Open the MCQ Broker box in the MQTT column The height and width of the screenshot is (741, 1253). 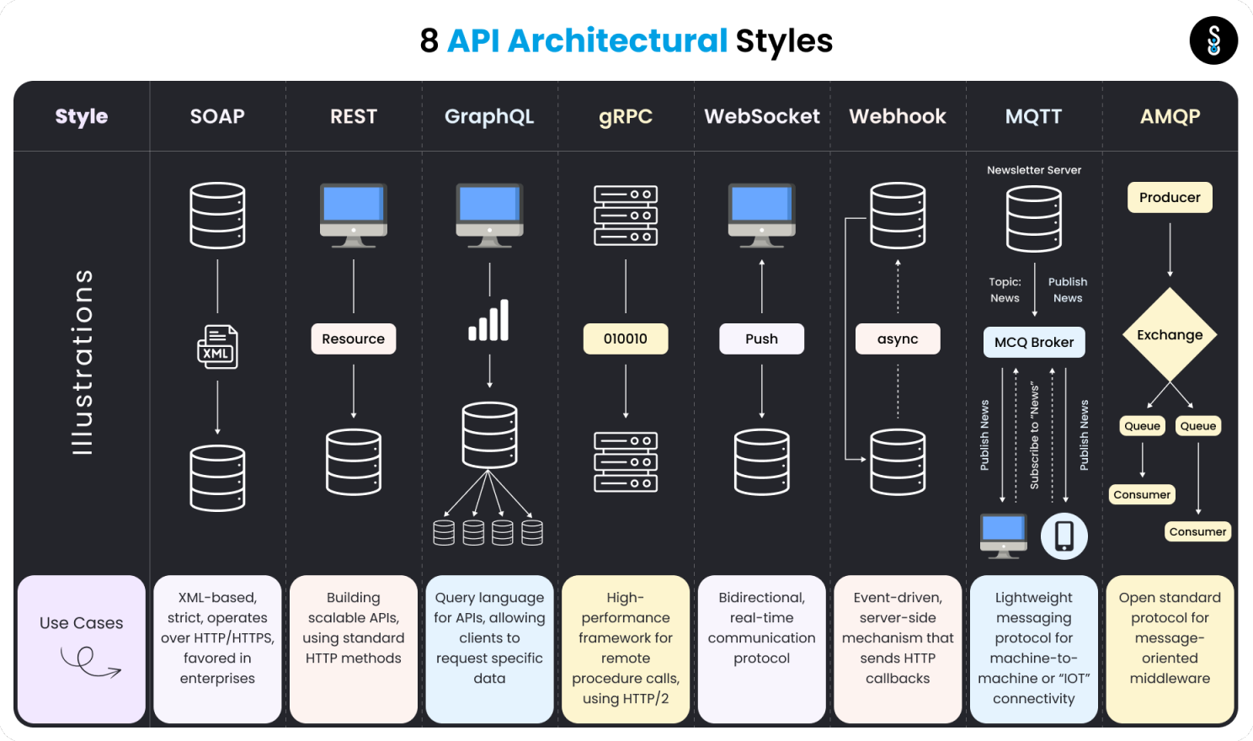click(x=1033, y=342)
